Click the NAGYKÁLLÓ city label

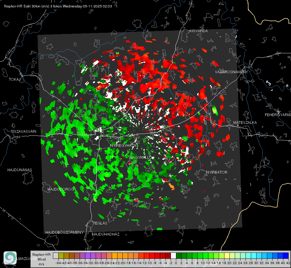[x=141, y=158]
